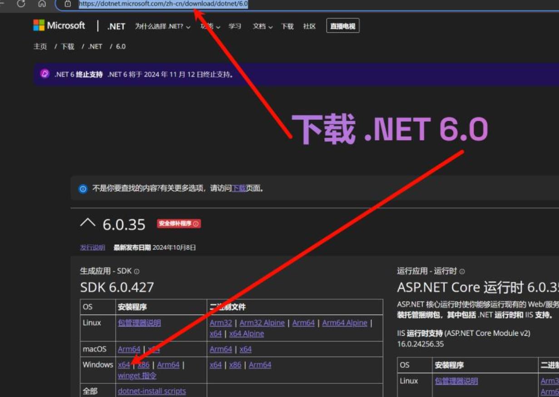Click the Microsoft logo

point(59,26)
